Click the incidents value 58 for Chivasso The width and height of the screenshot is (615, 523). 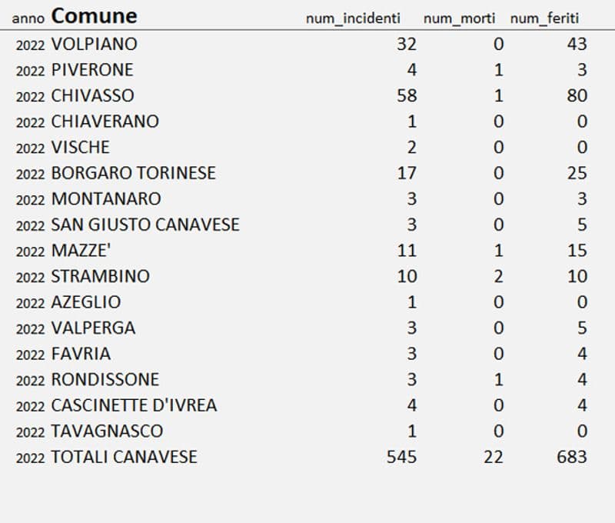tap(407, 95)
